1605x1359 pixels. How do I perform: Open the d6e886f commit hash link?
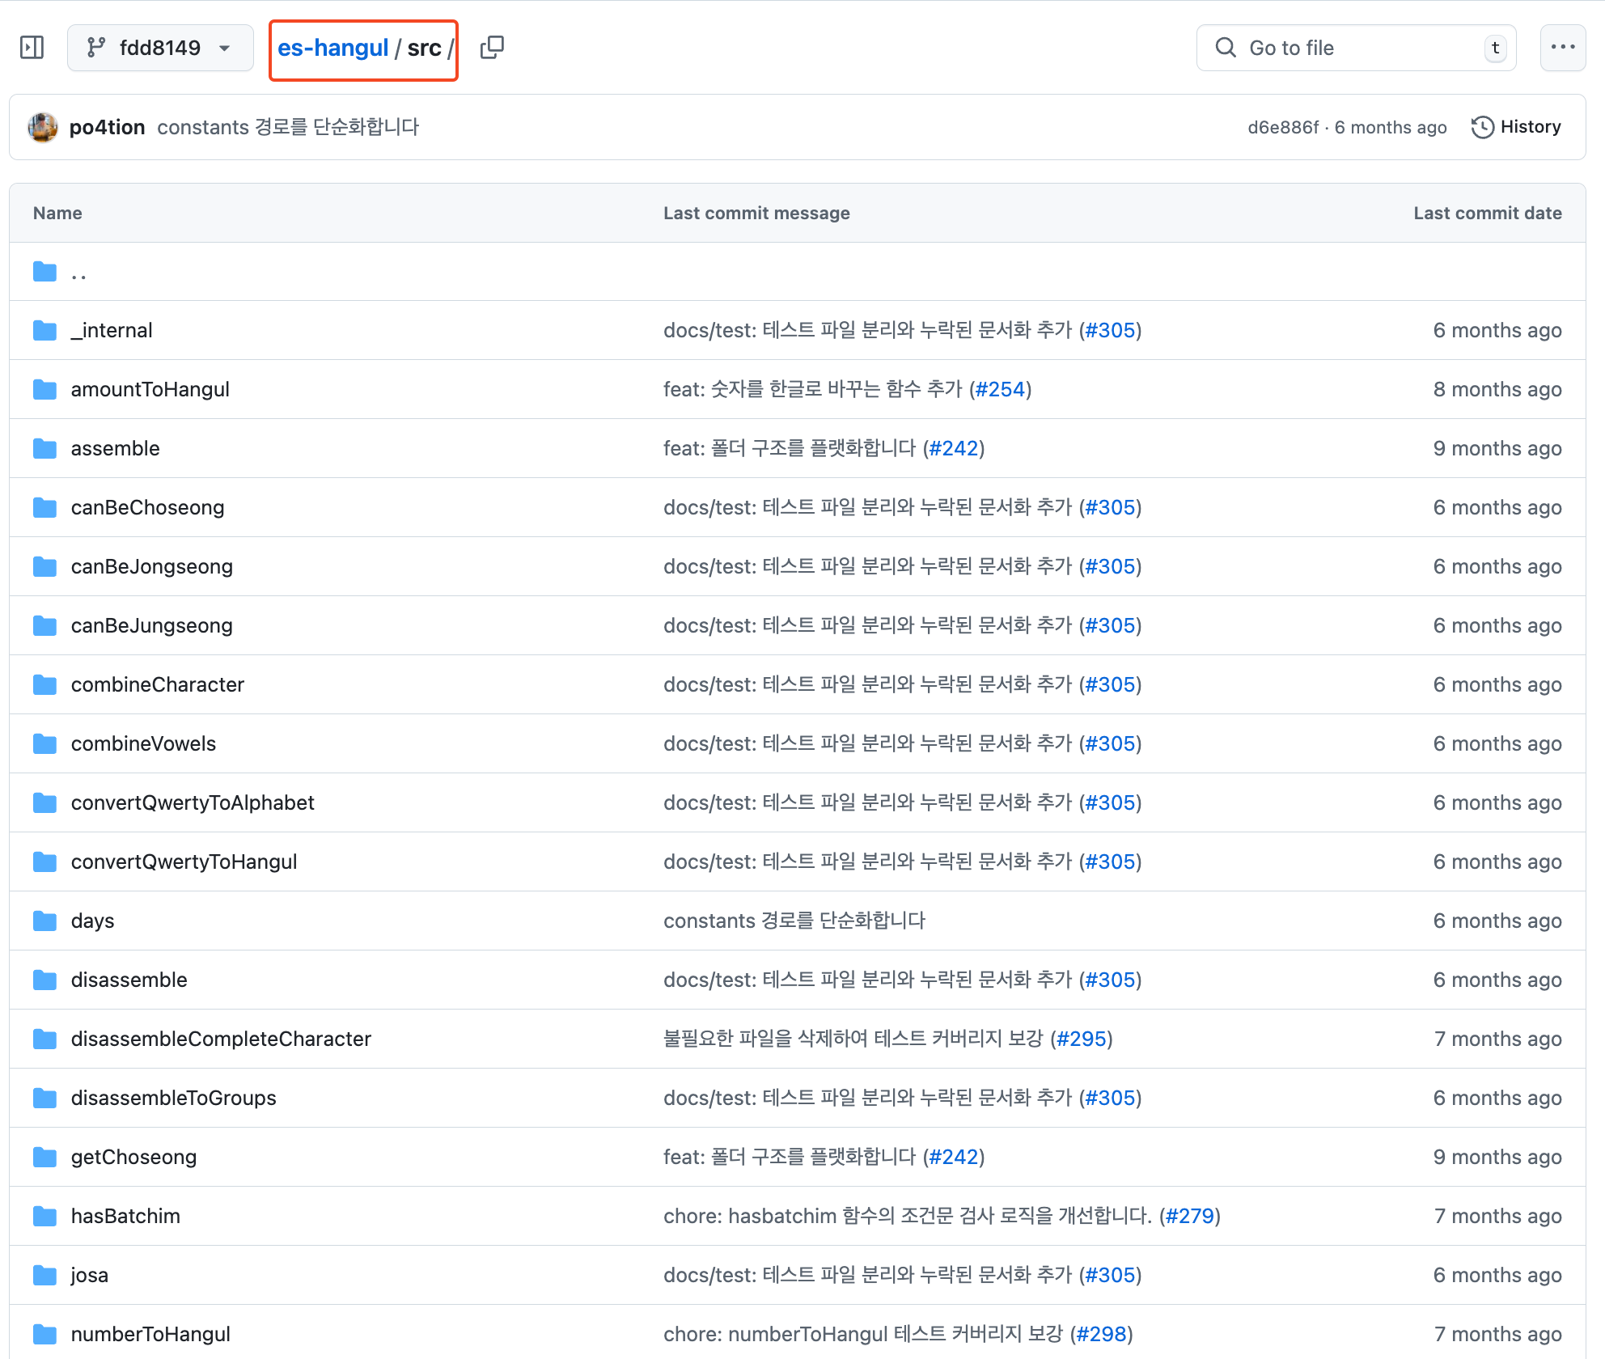point(1282,127)
